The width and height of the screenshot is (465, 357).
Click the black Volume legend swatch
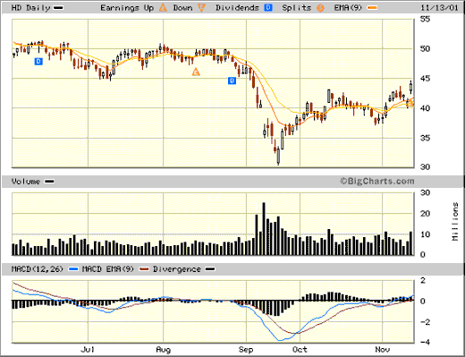[x=49, y=182]
